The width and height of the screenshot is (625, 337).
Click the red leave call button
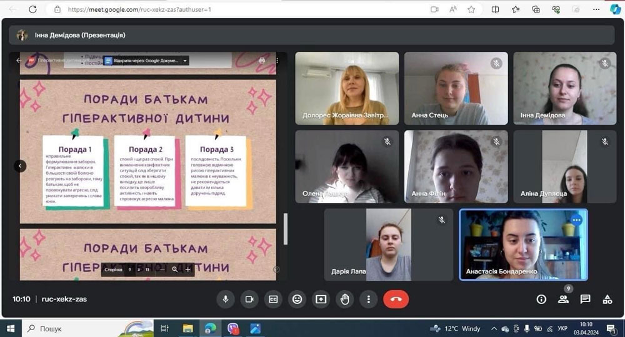(x=396, y=299)
